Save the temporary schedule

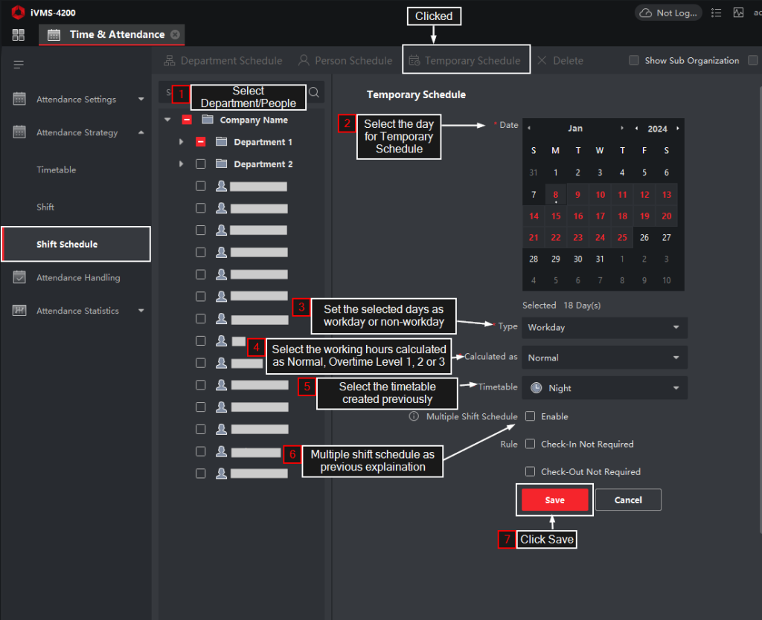coord(554,500)
